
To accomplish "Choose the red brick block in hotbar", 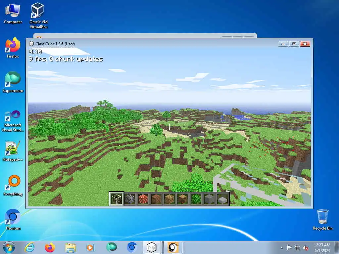I will pos(143,199).
